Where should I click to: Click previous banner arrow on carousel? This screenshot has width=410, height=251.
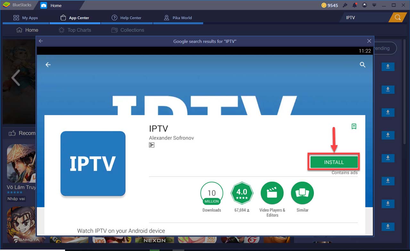(15, 78)
